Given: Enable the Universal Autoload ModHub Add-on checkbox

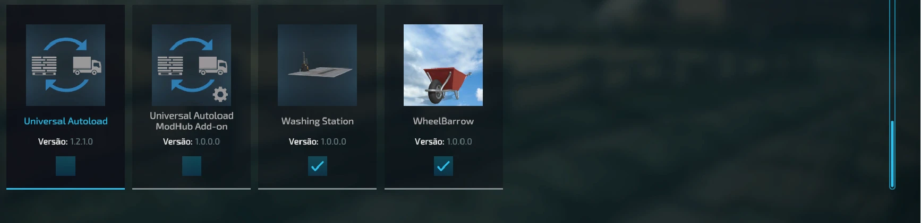Looking at the screenshot, I should pos(191,166).
